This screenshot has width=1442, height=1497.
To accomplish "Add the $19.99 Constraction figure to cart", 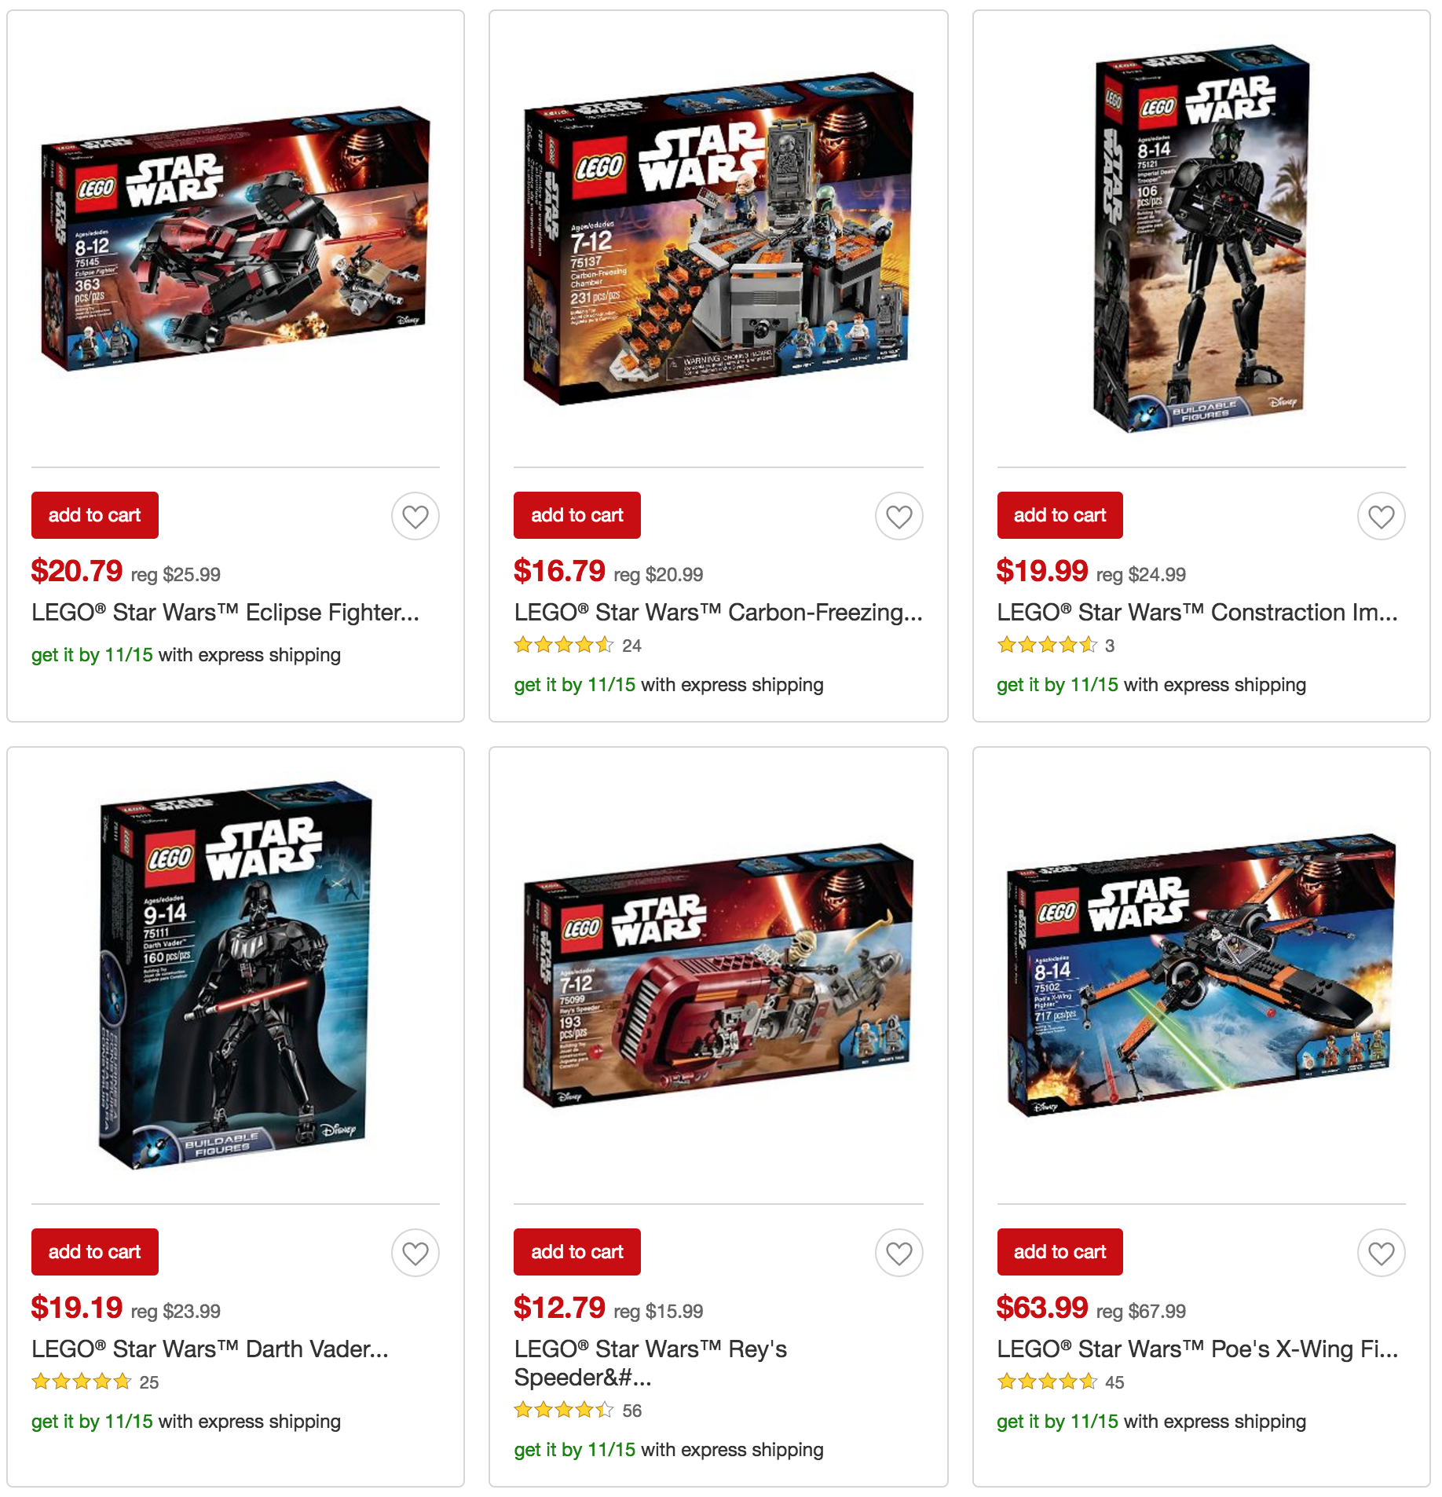I will [1060, 515].
